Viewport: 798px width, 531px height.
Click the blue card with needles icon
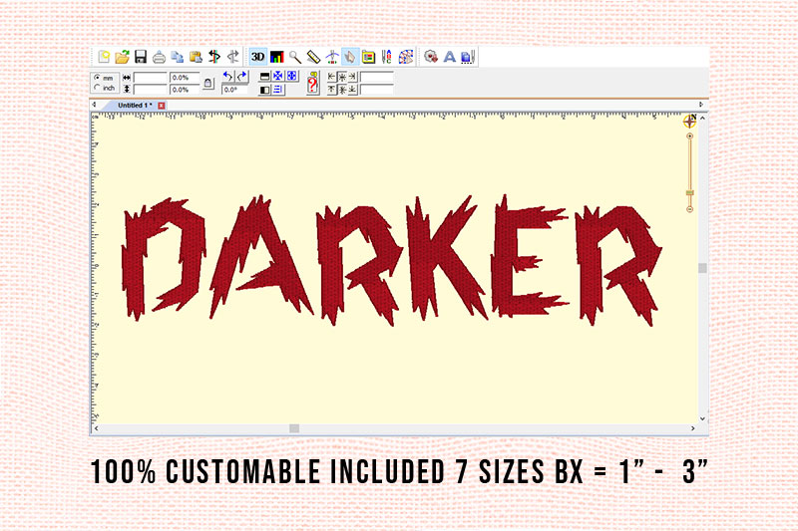pyautogui.click(x=468, y=57)
